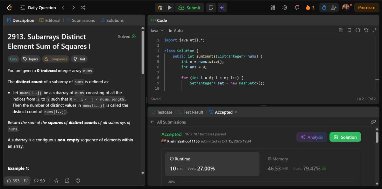Close the Accepted tab
This screenshot has height=189, width=382.
(236, 112)
